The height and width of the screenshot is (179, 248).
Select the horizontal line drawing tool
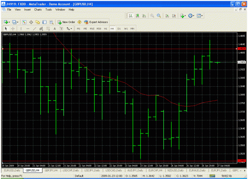click(28, 29)
